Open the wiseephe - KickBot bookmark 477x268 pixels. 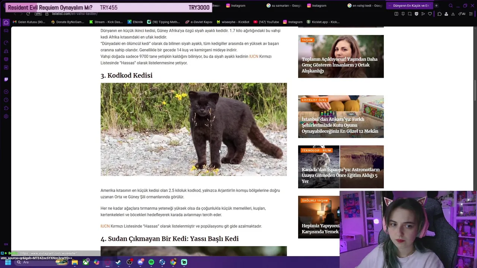(233, 22)
